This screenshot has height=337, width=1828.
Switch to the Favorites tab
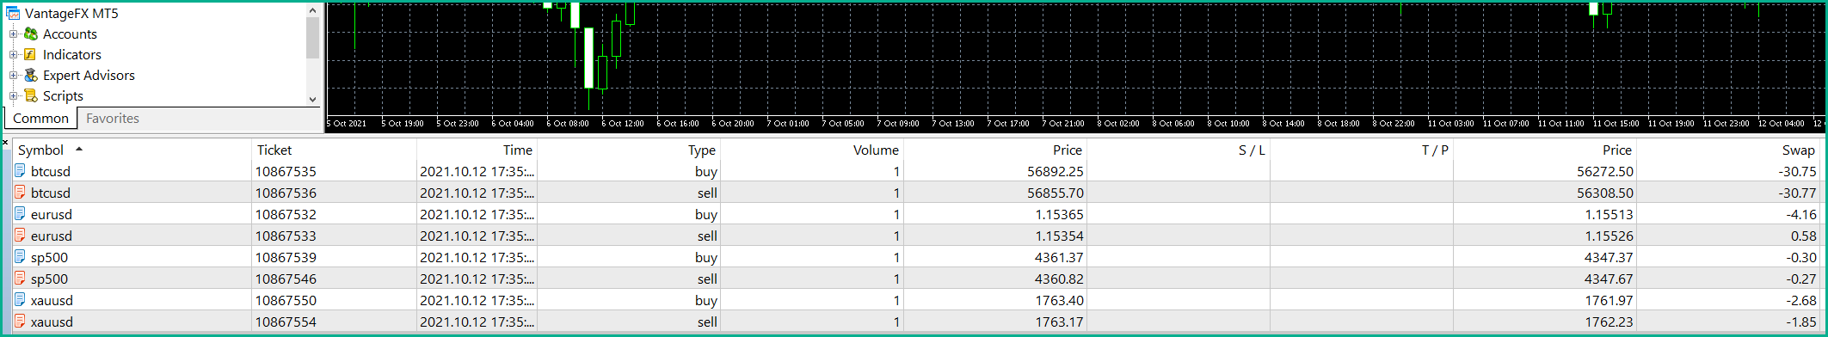click(x=113, y=119)
